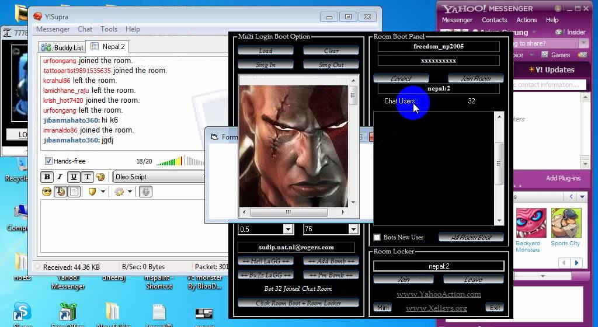
Task: Open the Chat menu in Y!Supra
Action: (85, 29)
